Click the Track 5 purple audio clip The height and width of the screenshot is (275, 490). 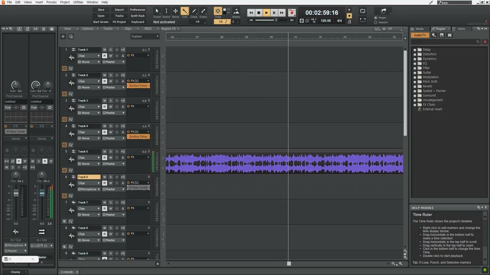[x=284, y=163]
